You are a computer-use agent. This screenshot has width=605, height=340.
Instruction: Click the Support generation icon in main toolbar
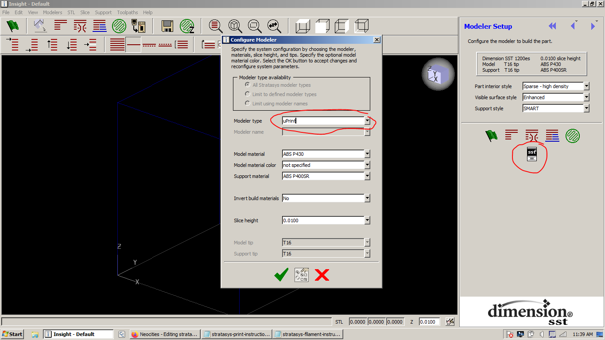[x=80, y=26]
